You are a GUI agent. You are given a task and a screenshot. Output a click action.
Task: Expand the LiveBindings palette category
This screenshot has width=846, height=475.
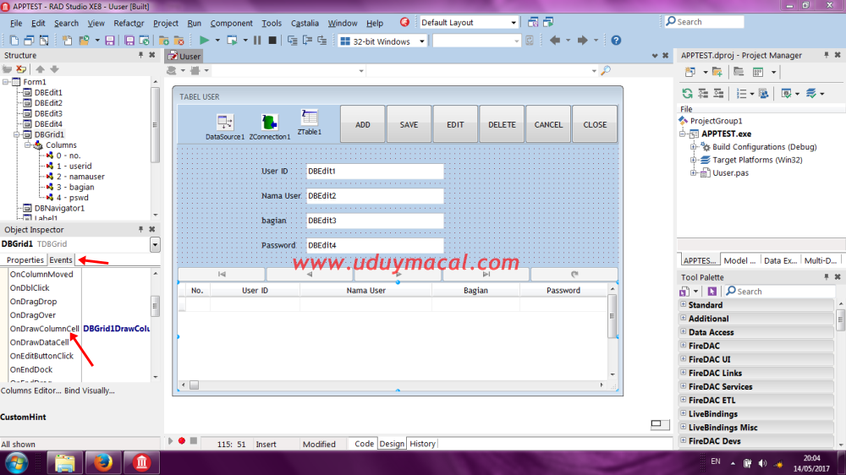tap(683, 413)
